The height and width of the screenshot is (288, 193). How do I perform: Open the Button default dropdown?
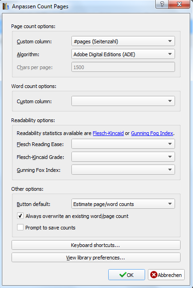[123, 204]
